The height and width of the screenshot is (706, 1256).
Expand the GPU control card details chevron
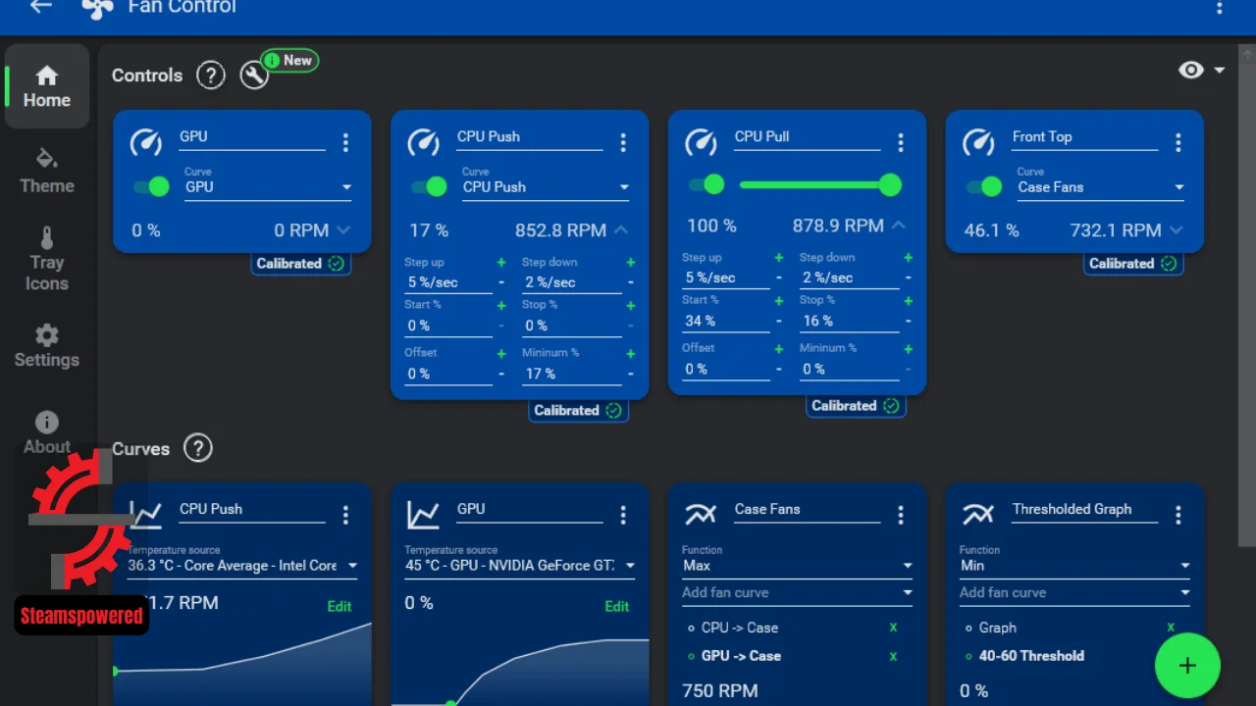343,230
